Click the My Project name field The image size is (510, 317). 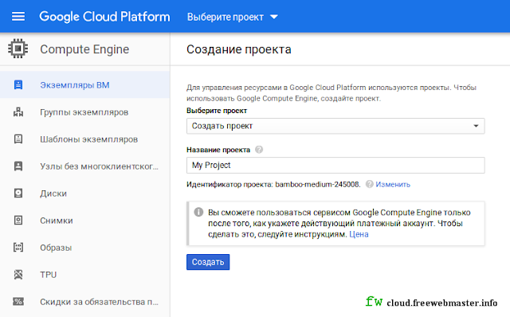(x=335, y=165)
